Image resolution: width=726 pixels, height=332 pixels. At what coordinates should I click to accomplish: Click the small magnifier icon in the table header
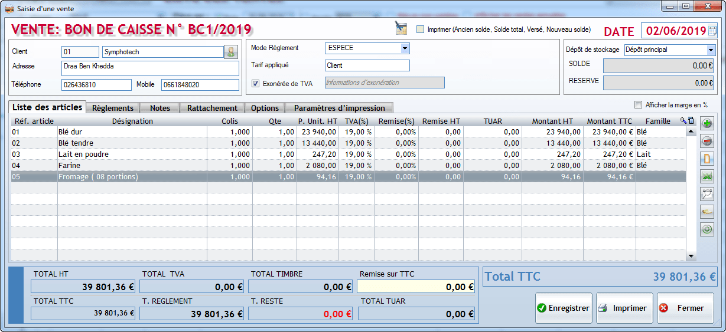point(683,121)
